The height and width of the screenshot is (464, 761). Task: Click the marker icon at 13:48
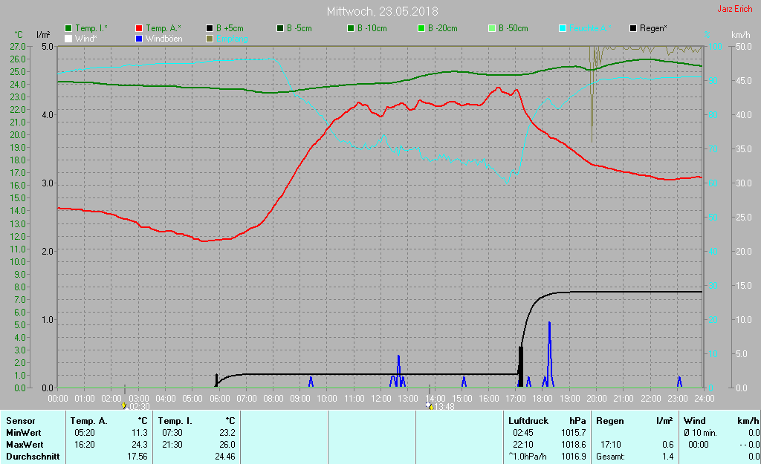pyautogui.click(x=430, y=406)
